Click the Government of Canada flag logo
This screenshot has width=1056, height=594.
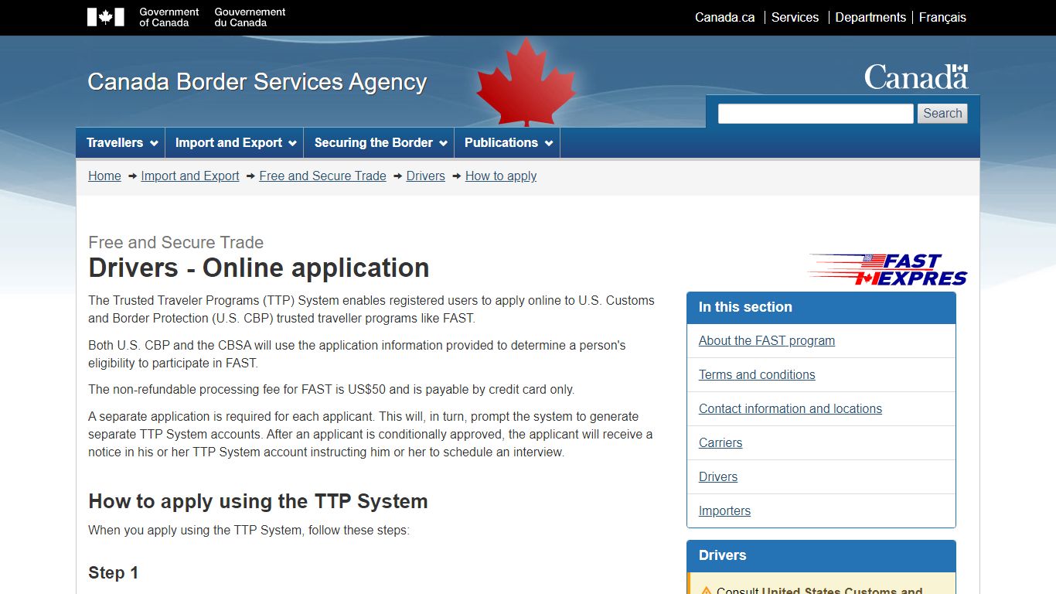[x=106, y=17]
